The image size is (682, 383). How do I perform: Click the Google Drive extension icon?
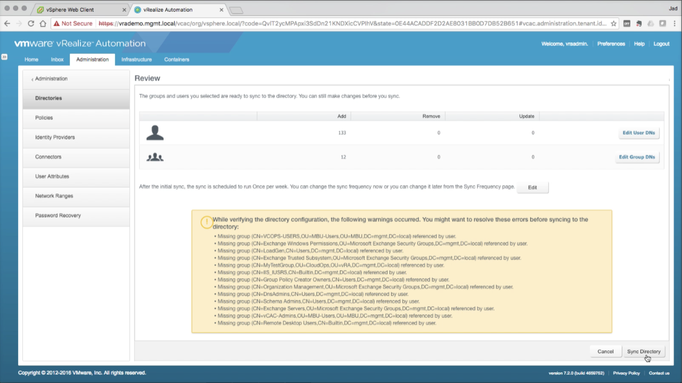tap(651, 23)
